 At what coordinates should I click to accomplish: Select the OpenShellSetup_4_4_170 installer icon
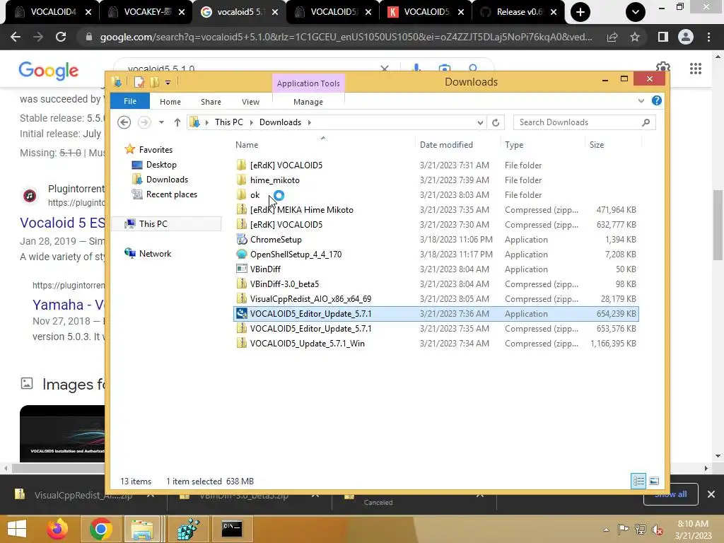point(242,254)
